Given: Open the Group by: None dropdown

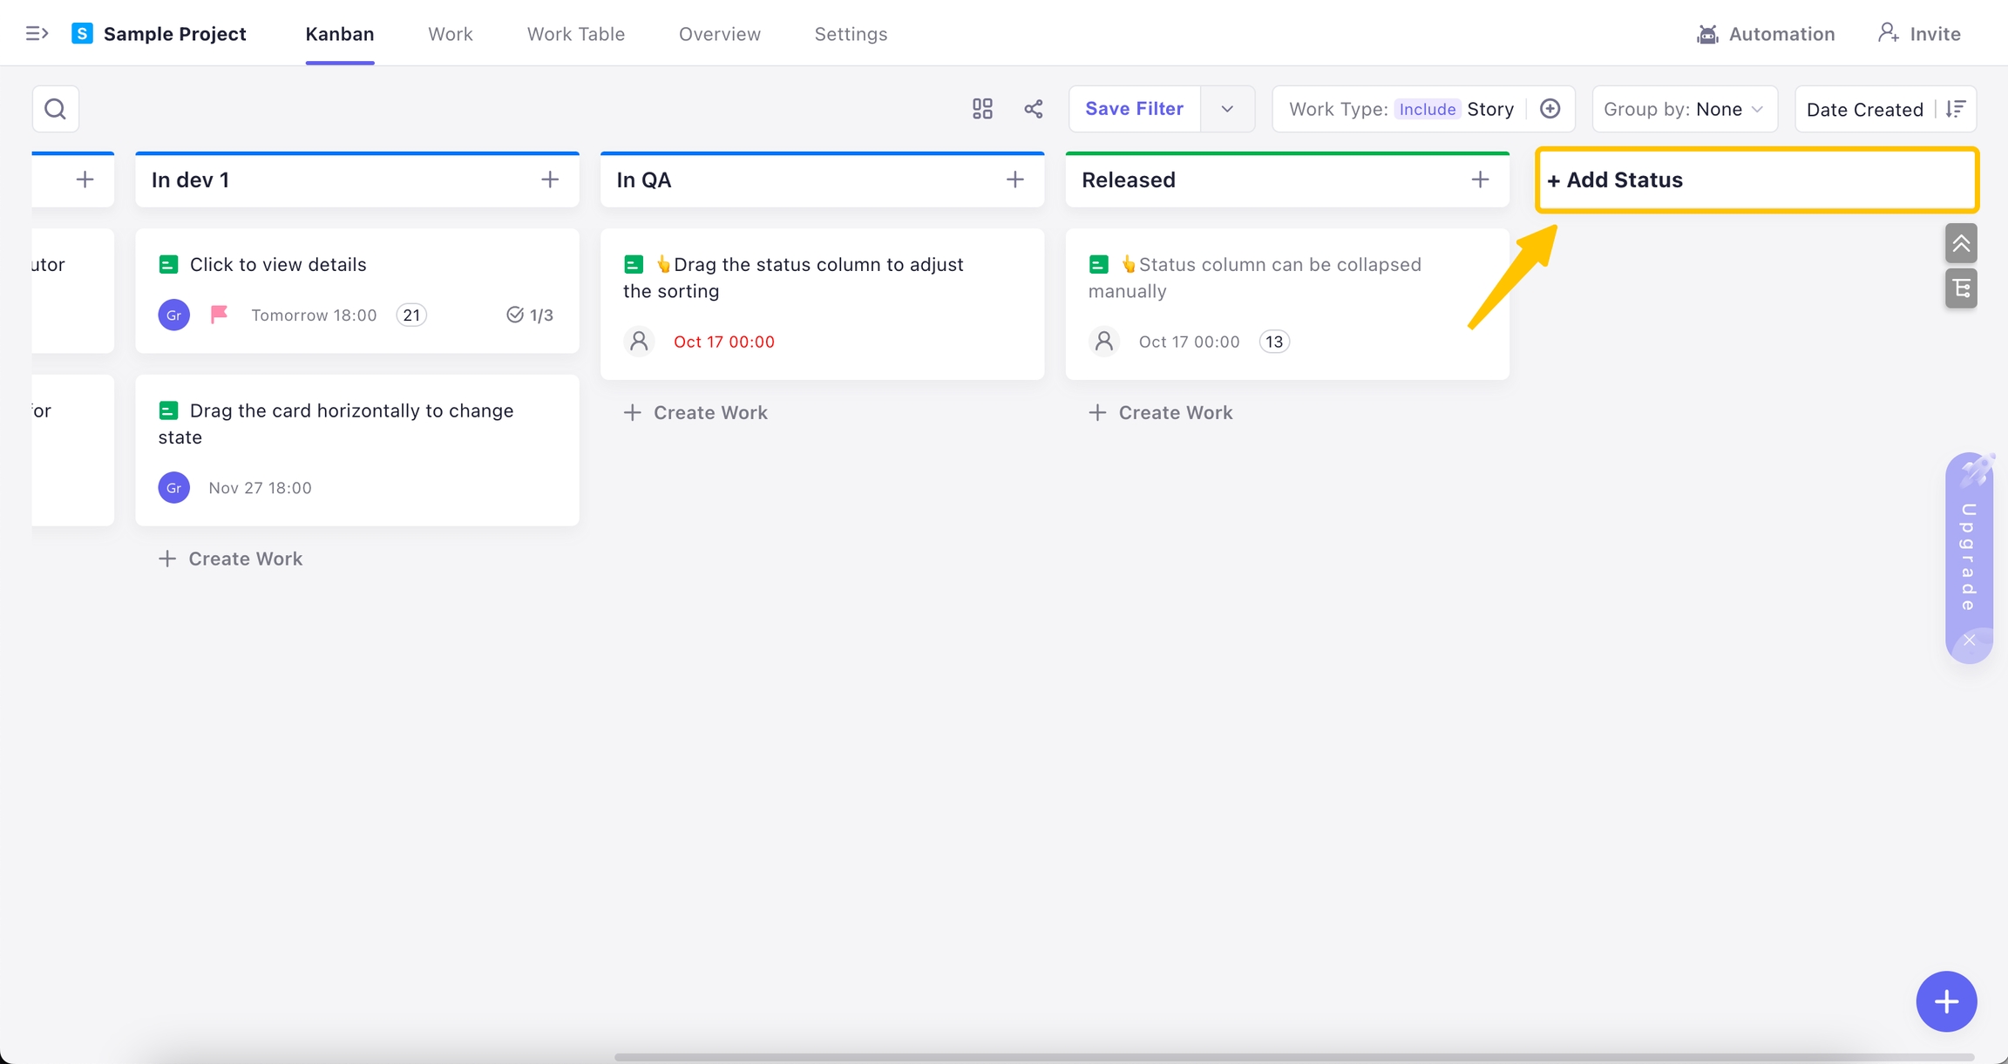Looking at the screenshot, I should coord(1684,109).
